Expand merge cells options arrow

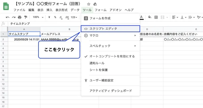coord(167,17)
